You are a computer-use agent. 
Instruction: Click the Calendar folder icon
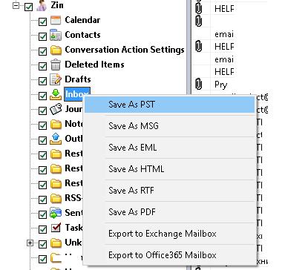coord(56,20)
